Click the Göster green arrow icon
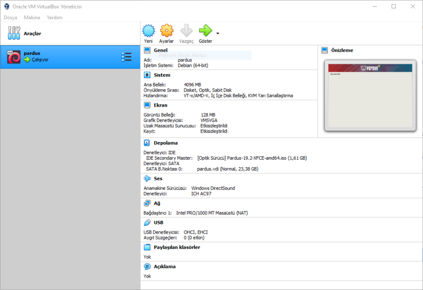The image size is (423, 290). tap(205, 31)
